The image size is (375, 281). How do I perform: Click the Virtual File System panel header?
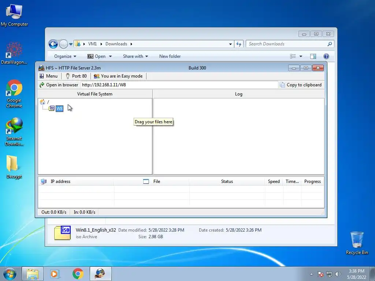(95, 94)
